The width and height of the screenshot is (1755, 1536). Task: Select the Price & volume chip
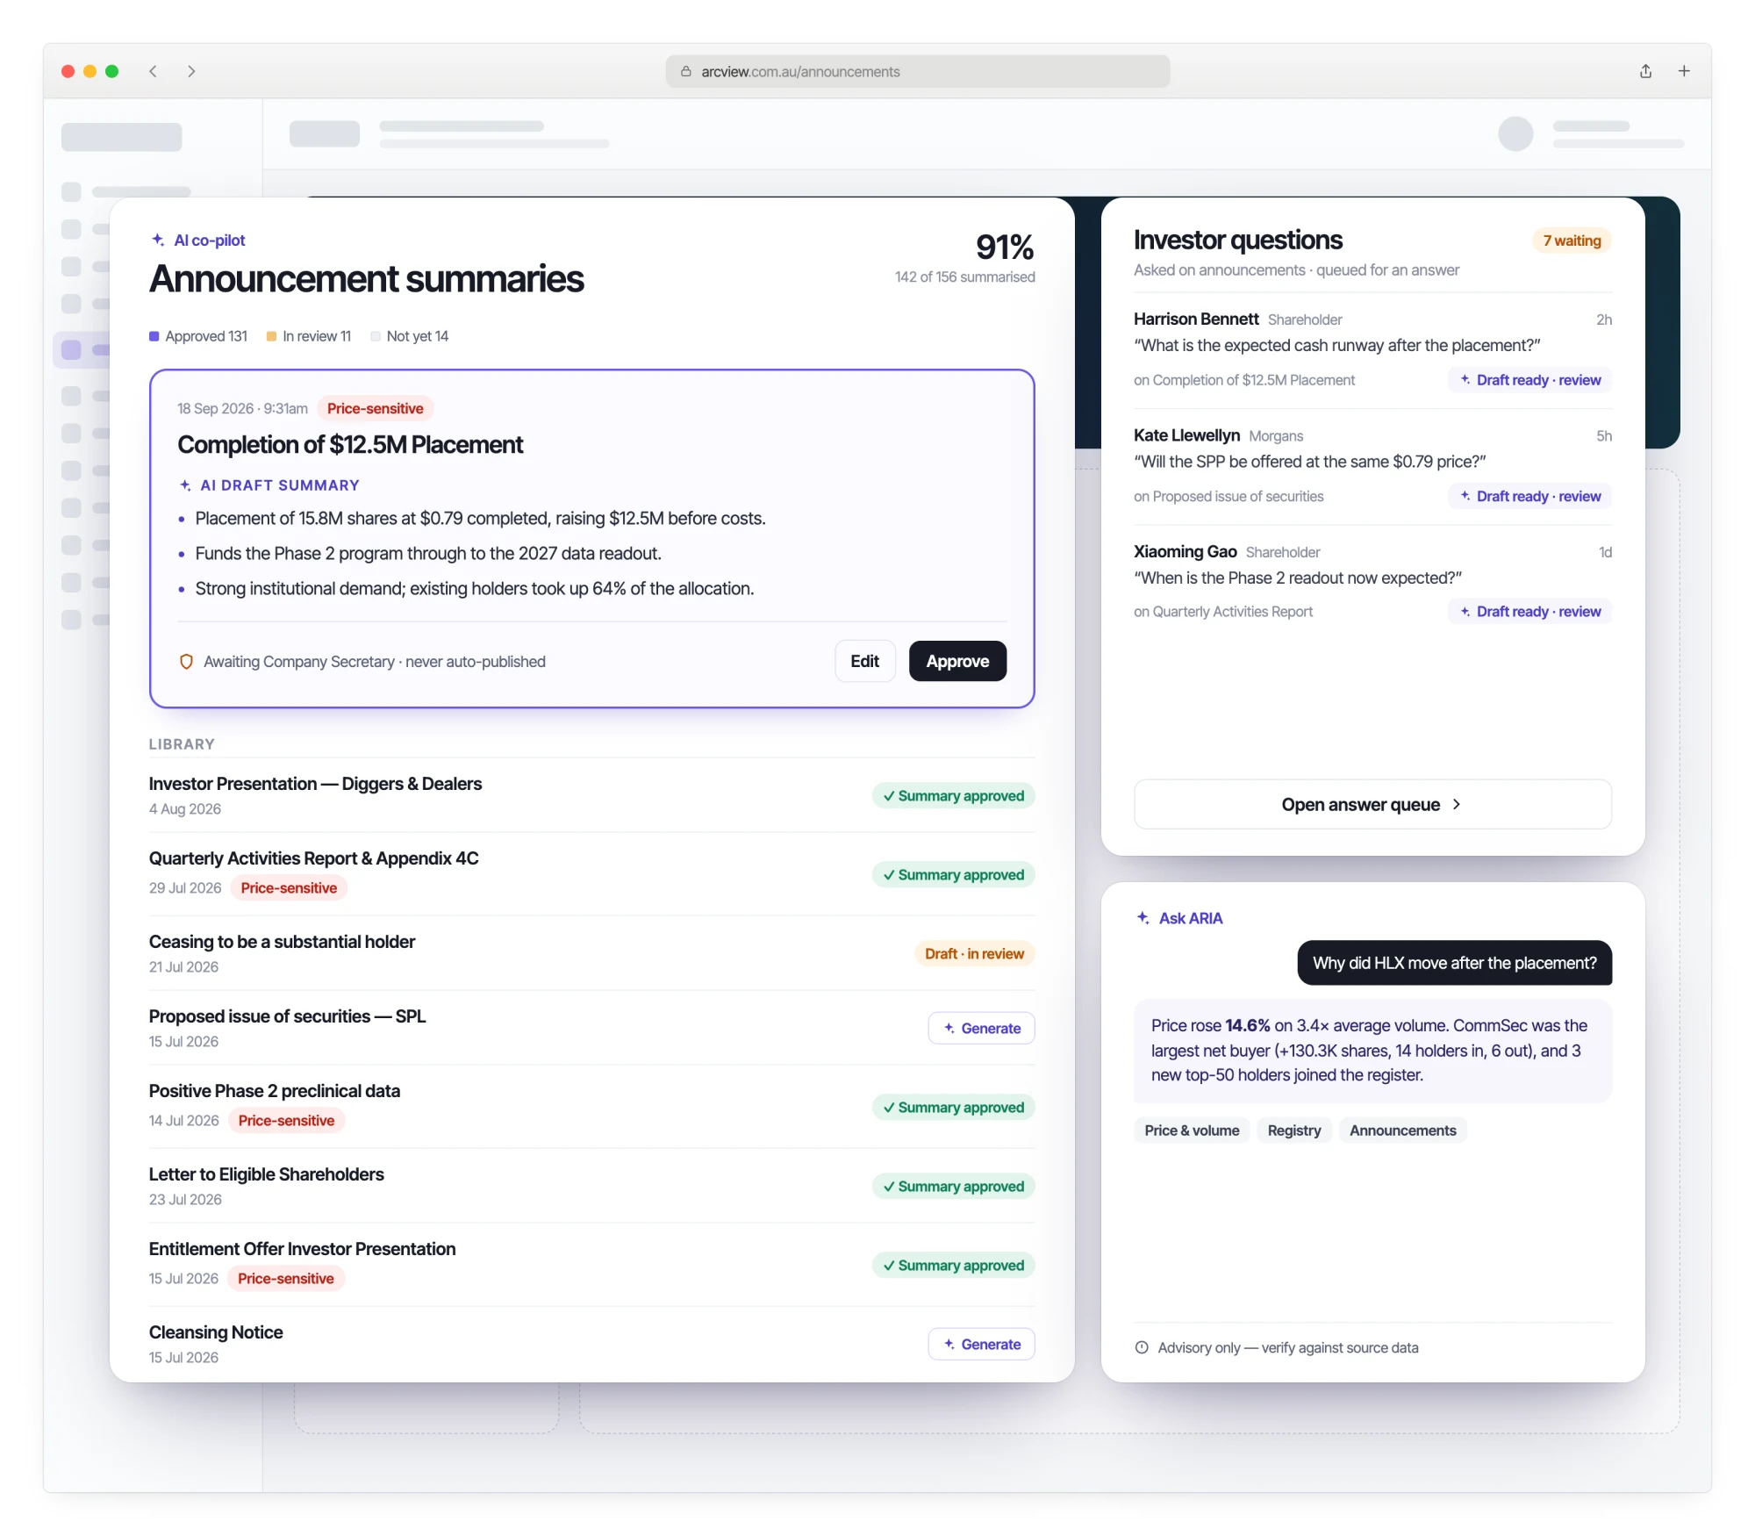[x=1192, y=1130]
